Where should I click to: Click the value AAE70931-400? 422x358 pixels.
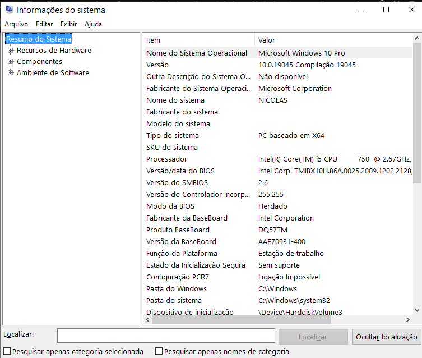pos(282,242)
